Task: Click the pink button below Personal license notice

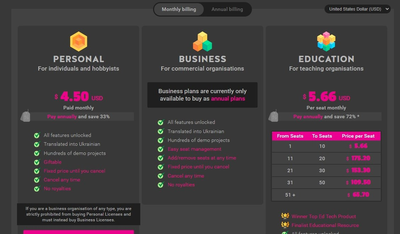Action: tap(79, 232)
